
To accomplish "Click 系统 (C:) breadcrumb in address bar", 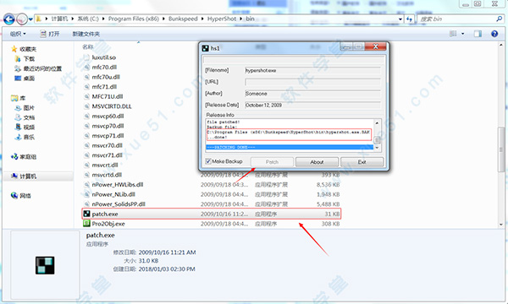I will 88,19.
